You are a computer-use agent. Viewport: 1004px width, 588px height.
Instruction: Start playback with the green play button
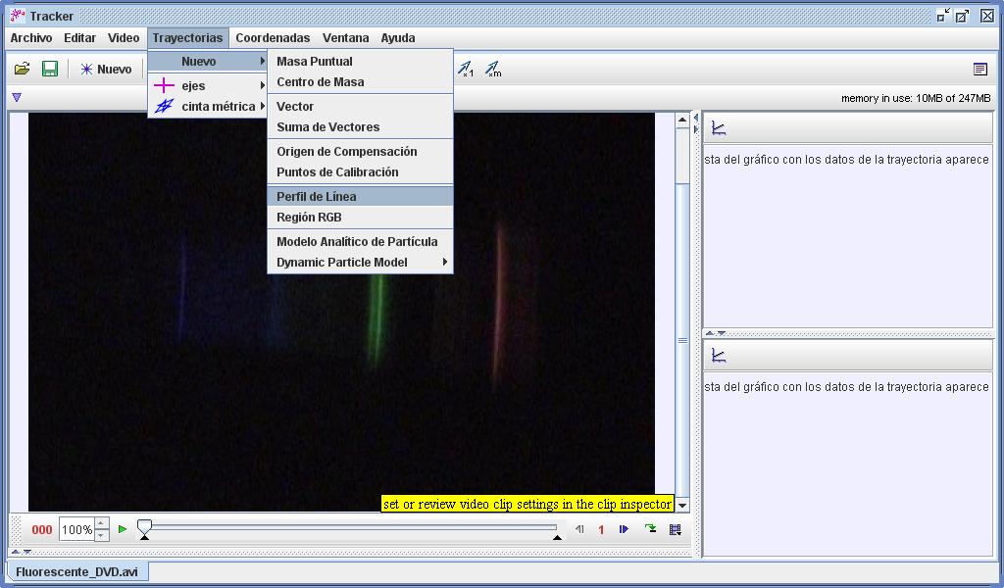pos(121,529)
